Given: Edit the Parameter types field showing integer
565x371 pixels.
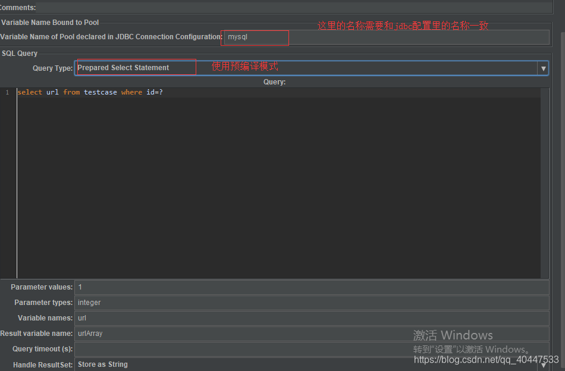Looking at the screenshot, I should (x=312, y=303).
